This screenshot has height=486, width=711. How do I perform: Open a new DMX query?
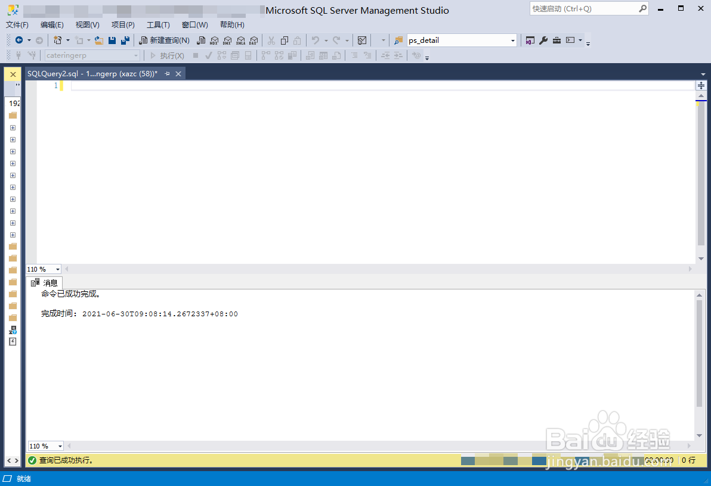click(227, 40)
